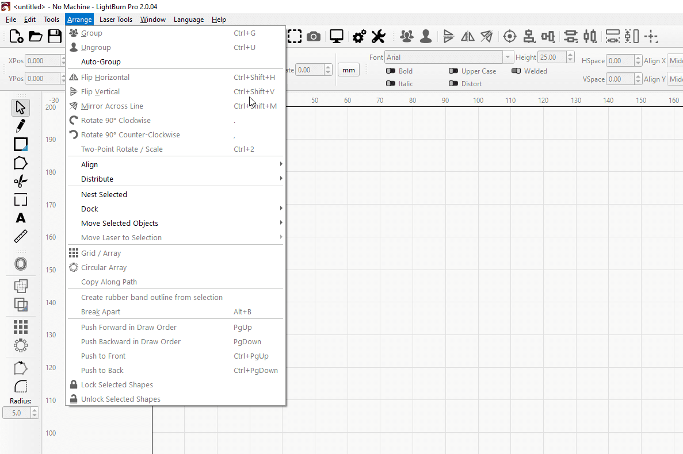Choose Lock Selected Shapes entry
683x454 pixels.
point(175,385)
